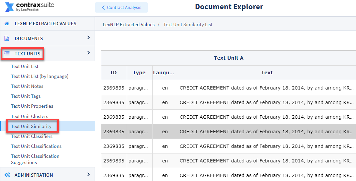356x181 pixels.
Task: Select the TEXT UNITS sidebar section
Action: (28, 54)
